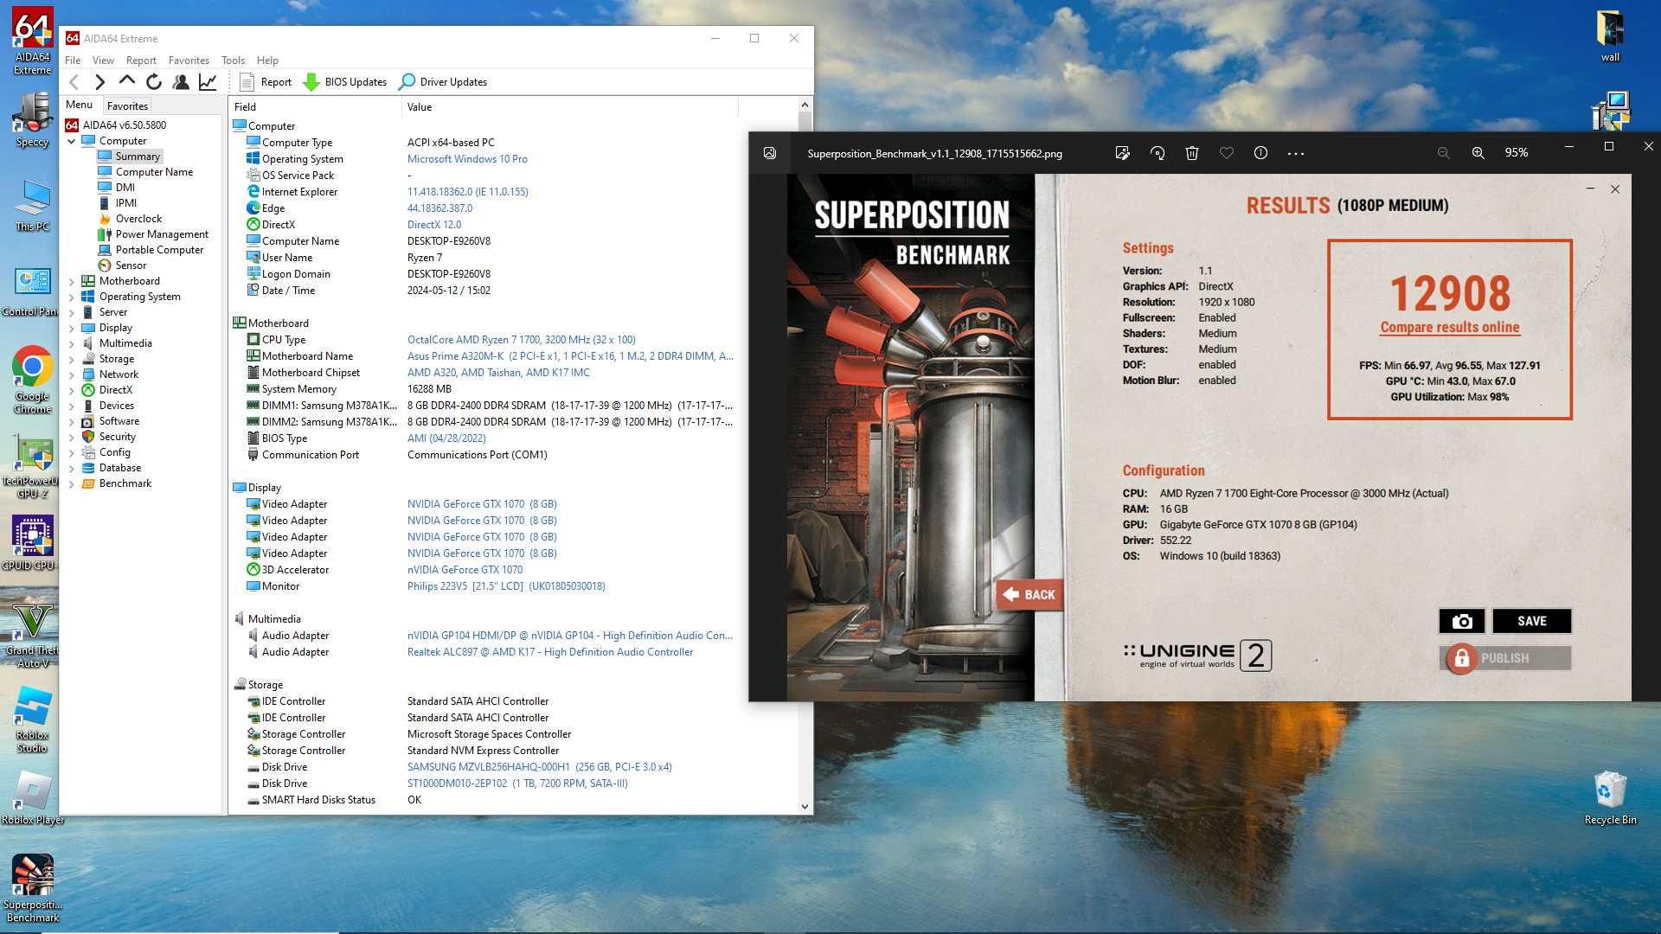The image size is (1661, 934).
Task: Open the TechPowerUp GPU-Z desktop shortcut
Action: 32,468
